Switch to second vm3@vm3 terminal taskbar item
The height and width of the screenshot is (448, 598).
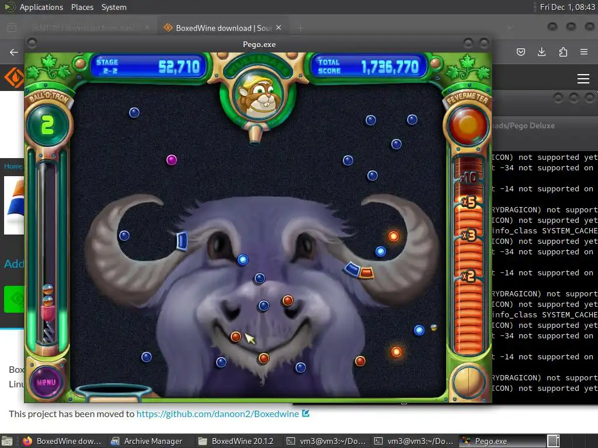(x=414, y=441)
